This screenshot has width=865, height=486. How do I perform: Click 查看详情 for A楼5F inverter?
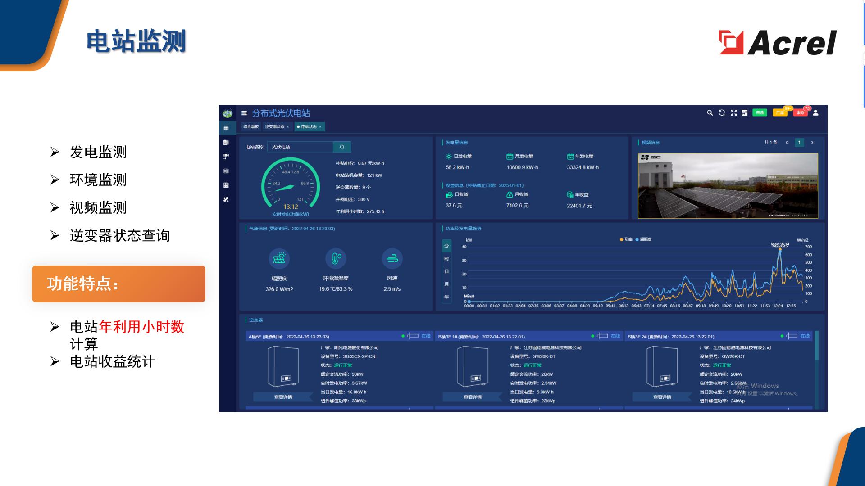[283, 397]
